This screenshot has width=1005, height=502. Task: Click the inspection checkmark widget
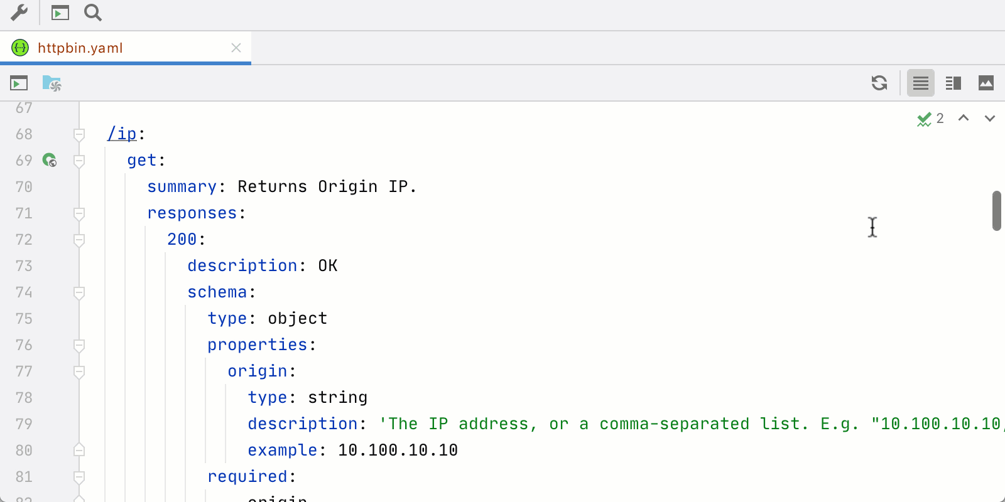pyautogui.click(x=930, y=119)
